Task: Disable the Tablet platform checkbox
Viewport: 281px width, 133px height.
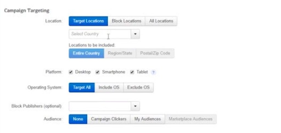Action: click(132, 72)
